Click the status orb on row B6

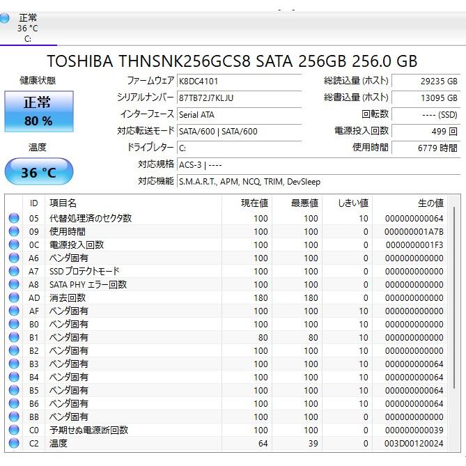click(14, 403)
